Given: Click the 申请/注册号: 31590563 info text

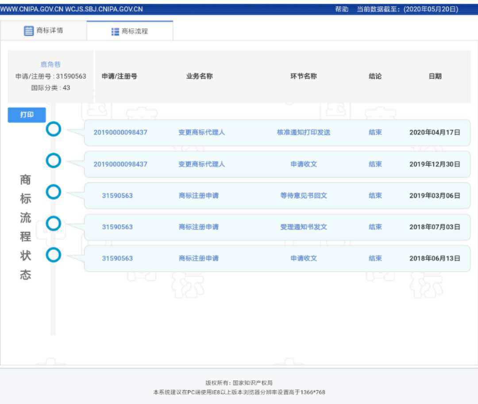Looking at the screenshot, I should (x=51, y=76).
